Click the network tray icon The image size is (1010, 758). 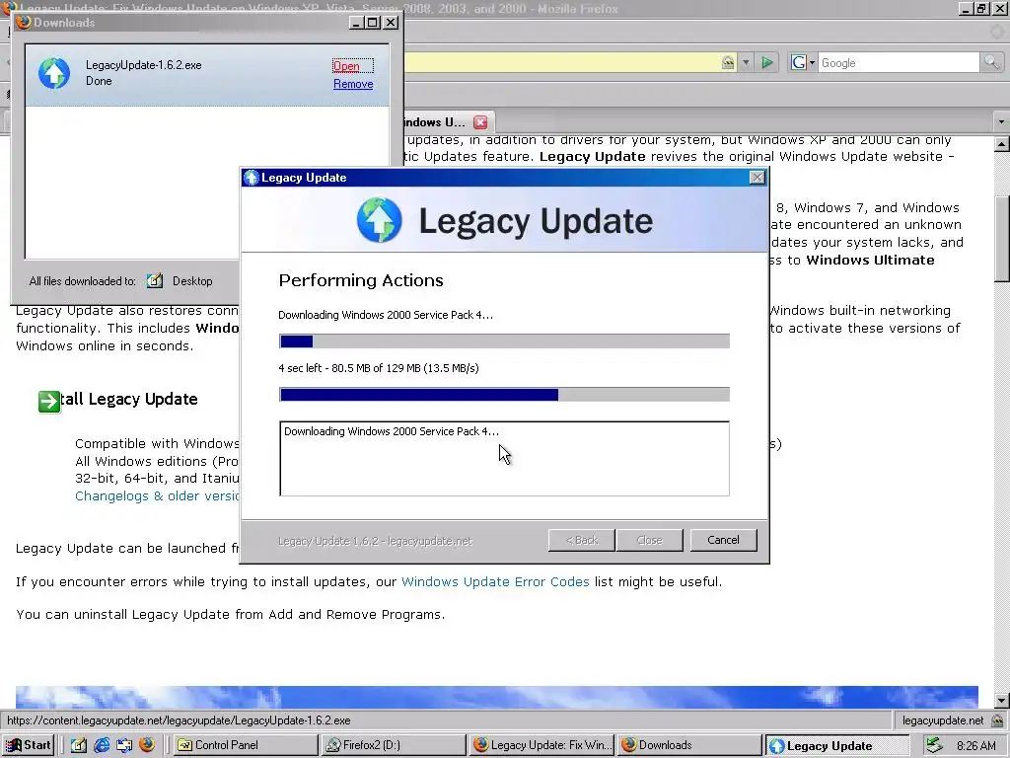coord(934,746)
